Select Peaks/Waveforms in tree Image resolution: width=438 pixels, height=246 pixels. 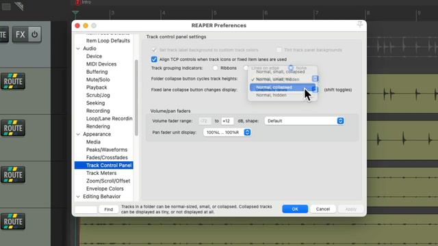[107, 150]
